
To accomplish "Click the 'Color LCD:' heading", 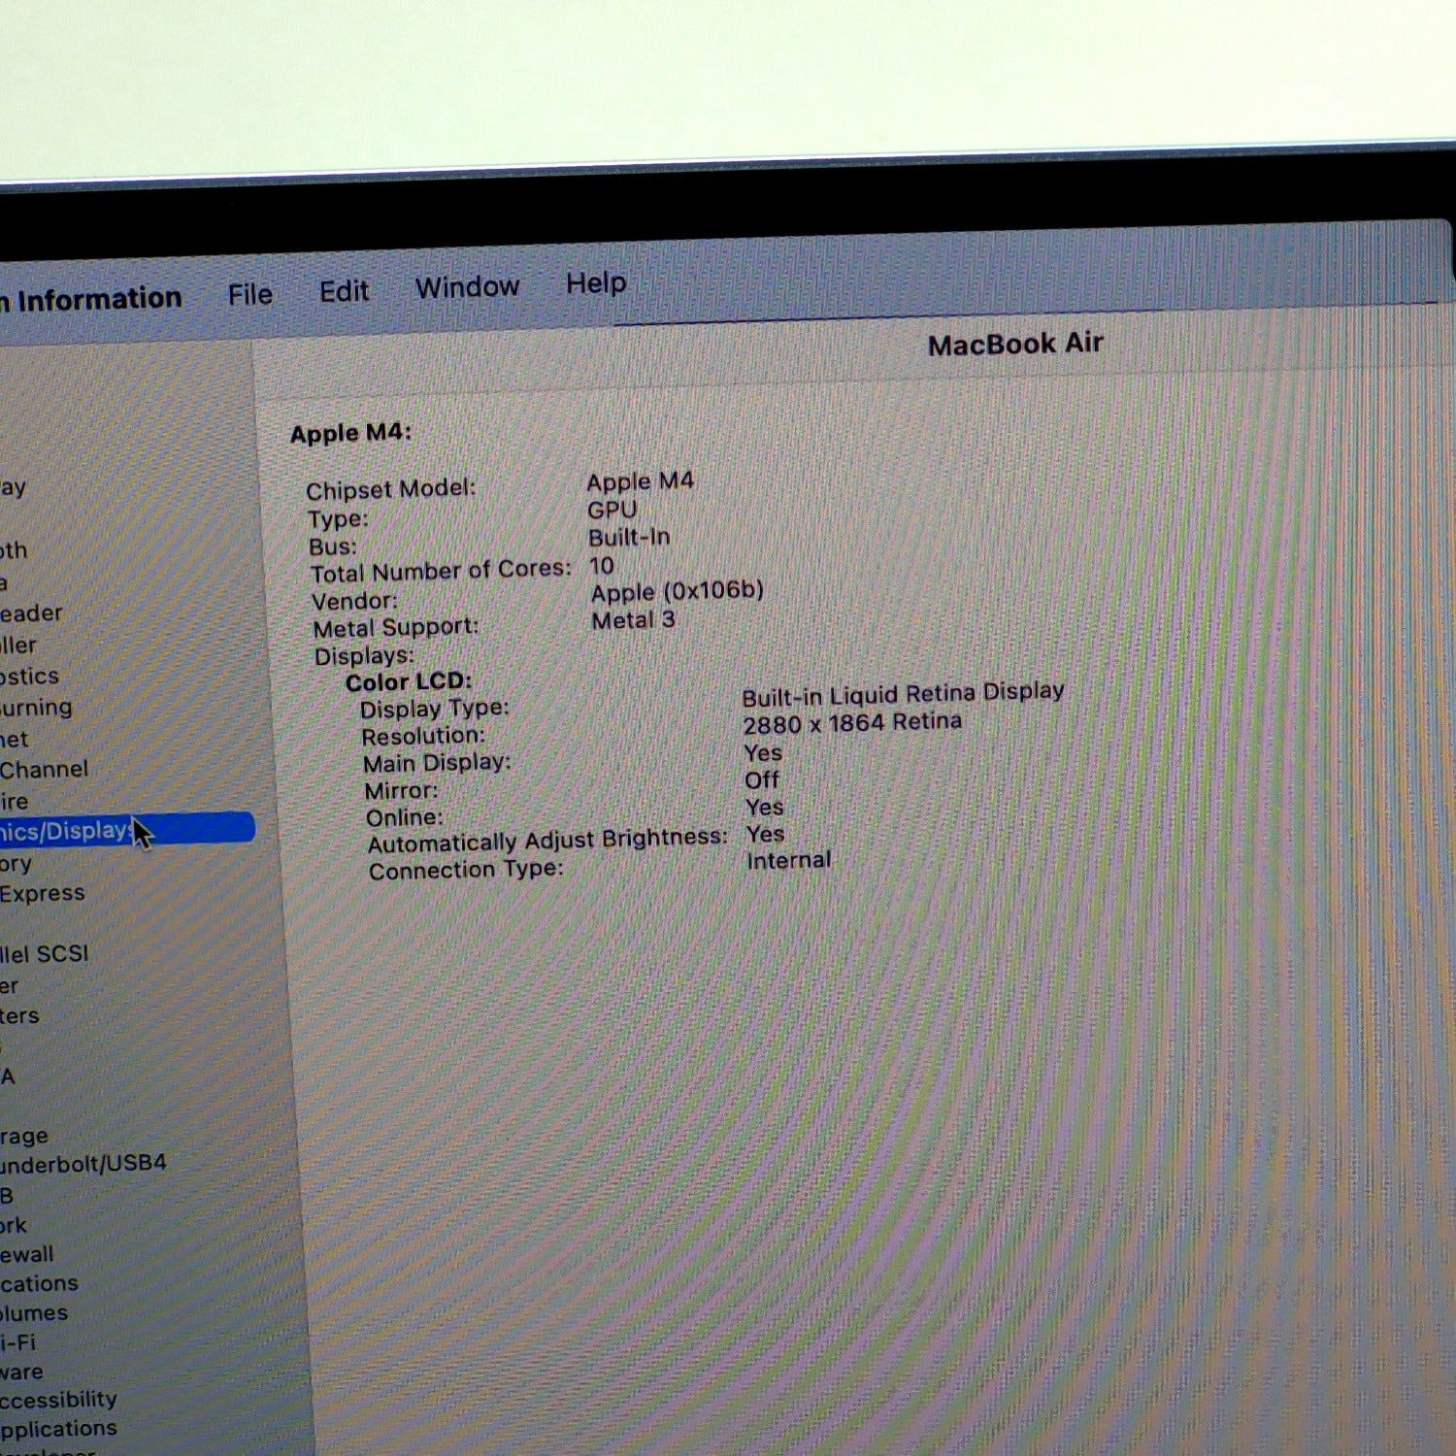I will coord(409,681).
